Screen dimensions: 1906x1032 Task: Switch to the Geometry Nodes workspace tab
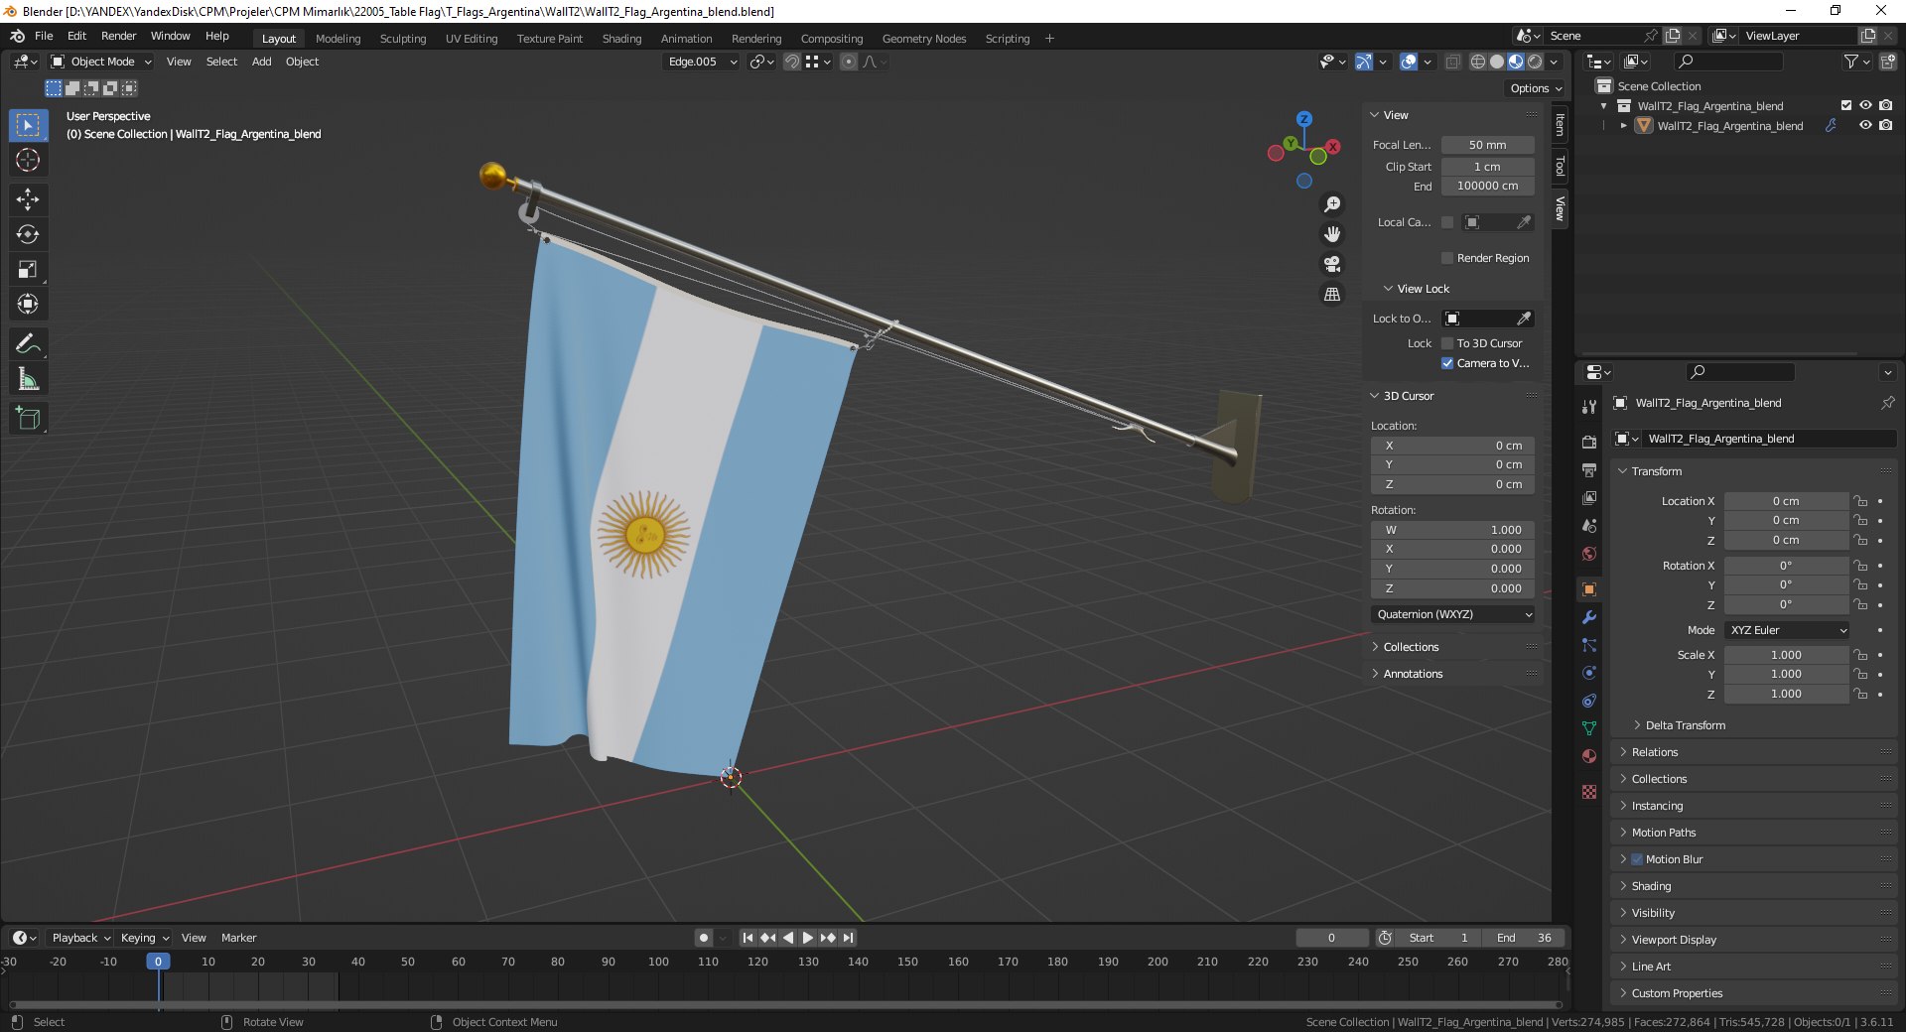923,39
